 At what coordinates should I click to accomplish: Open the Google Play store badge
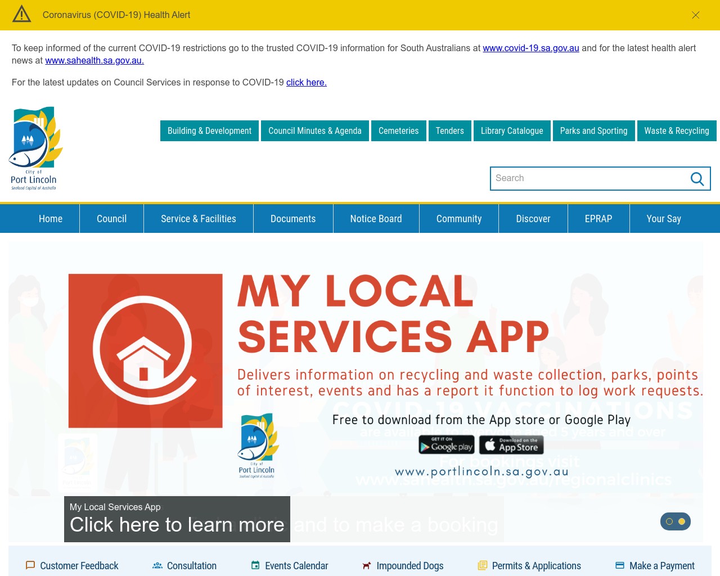[447, 445]
